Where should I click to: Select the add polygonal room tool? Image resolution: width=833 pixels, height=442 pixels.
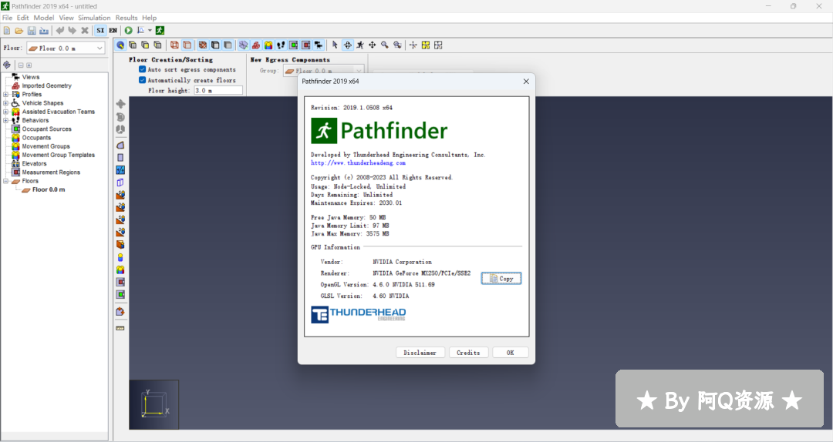120,145
